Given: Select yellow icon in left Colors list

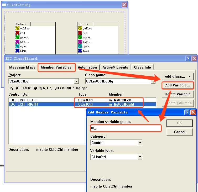Looking at the screenshot, I should point(17,28).
